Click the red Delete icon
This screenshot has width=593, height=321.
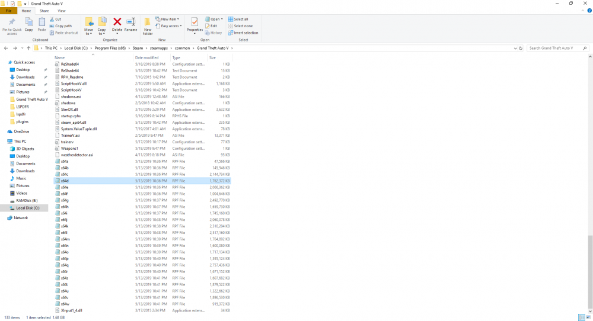click(x=117, y=23)
